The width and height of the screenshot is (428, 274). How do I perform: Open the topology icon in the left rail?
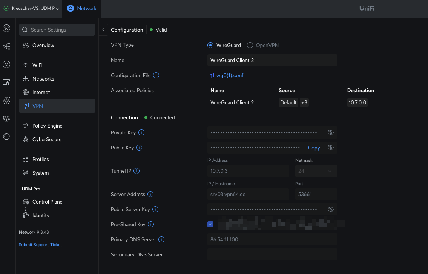(x=6, y=46)
